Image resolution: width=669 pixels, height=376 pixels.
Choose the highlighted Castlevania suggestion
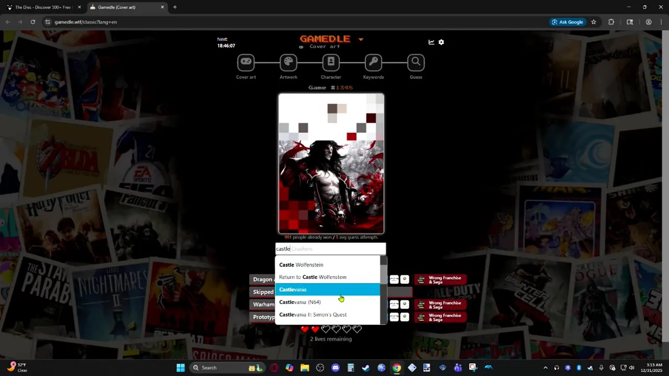328,290
